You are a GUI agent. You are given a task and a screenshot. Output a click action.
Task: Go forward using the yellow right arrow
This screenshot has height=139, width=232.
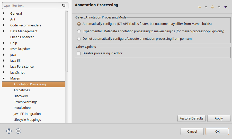(x=212, y=7)
